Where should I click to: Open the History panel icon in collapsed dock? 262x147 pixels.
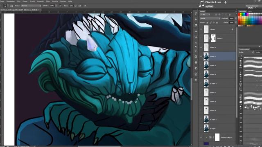tap(196, 13)
